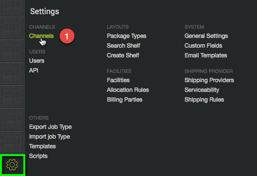Select Custom Fields option
The height and width of the screenshot is (176, 257).
pos(203,46)
